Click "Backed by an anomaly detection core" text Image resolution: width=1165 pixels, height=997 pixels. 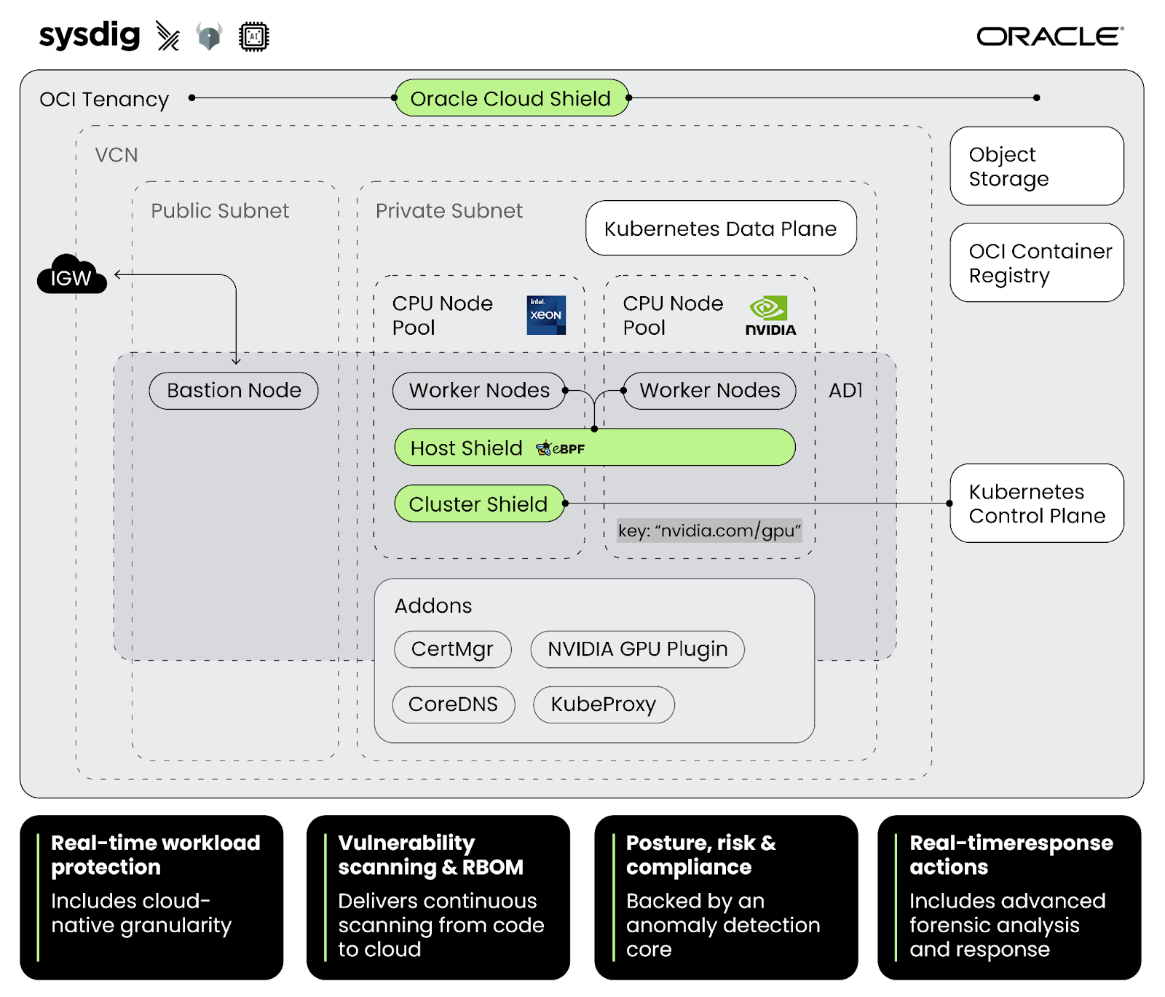tap(723, 925)
